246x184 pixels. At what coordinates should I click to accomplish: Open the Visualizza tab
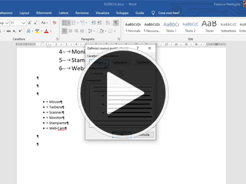[x=102, y=13]
